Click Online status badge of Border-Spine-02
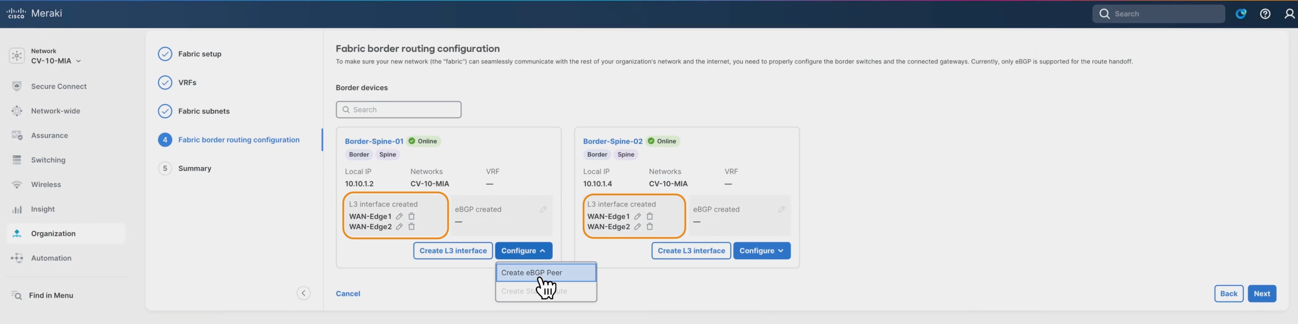The width and height of the screenshot is (1298, 324). pyautogui.click(x=663, y=141)
